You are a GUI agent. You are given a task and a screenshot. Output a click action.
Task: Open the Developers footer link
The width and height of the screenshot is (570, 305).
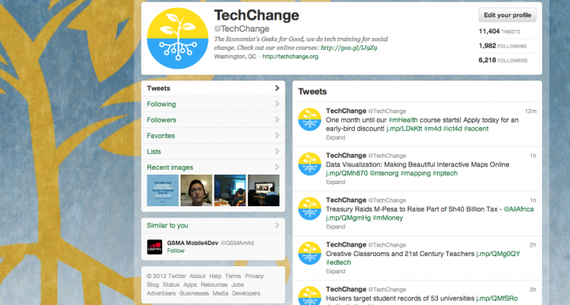(246, 293)
